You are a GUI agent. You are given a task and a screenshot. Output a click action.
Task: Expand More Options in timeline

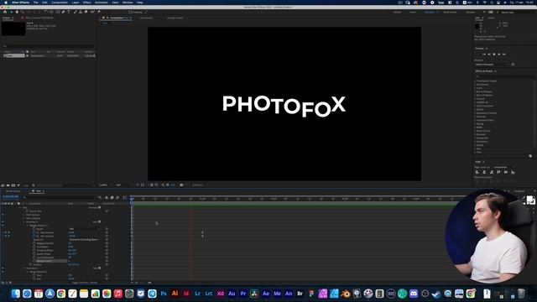(24, 218)
